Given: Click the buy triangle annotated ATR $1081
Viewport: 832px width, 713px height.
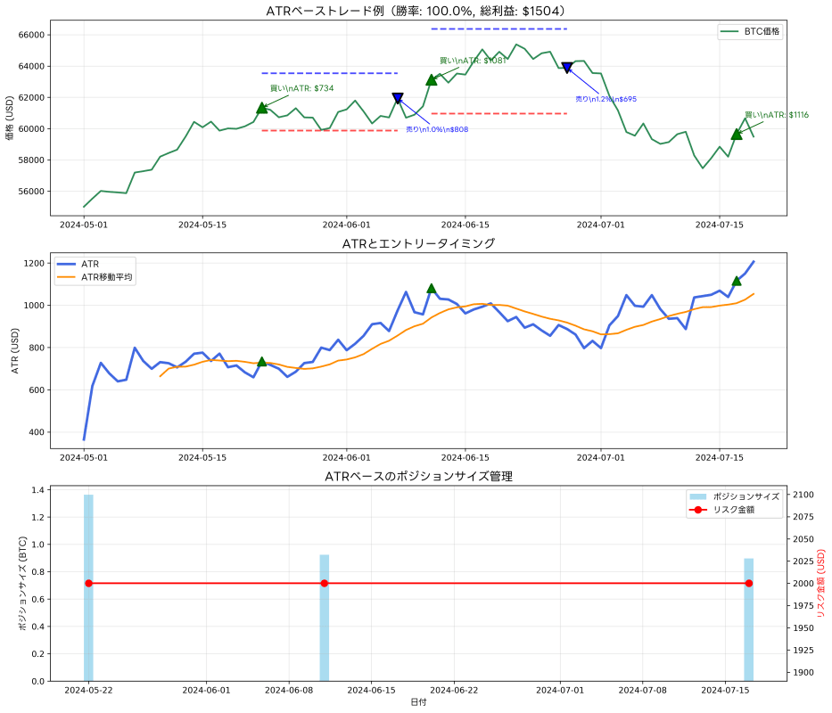Looking at the screenshot, I should coord(431,79).
